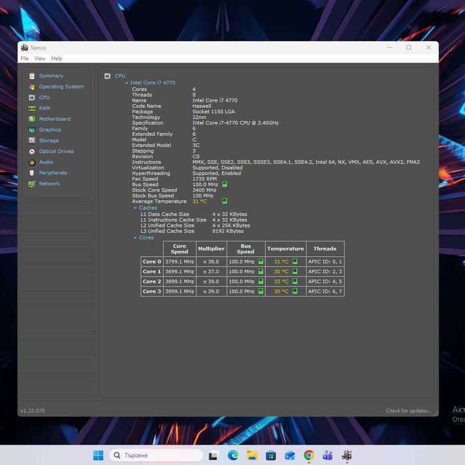Viewport: 465px width, 465px height.
Task: Open Google Chrome from taskbar
Action: pos(309,455)
